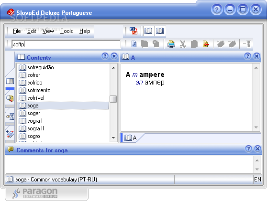267x201 pixels.
Task: Open the Tools menu
Action: [x=67, y=31]
